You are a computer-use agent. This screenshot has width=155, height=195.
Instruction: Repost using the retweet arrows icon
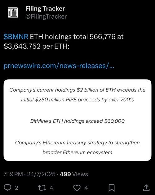coord(42,188)
